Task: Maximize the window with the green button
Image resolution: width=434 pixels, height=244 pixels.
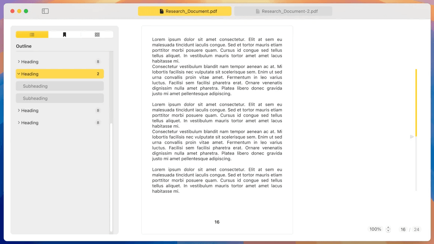Action: pyautogui.click(x=26, y=11)
